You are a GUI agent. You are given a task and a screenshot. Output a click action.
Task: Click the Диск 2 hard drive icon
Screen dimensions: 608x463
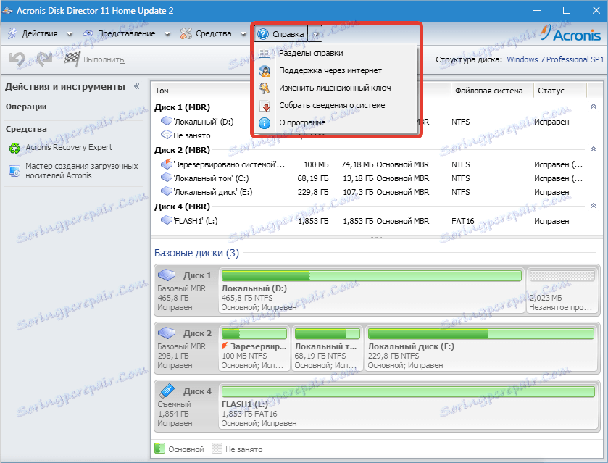(x=167, y=333)
